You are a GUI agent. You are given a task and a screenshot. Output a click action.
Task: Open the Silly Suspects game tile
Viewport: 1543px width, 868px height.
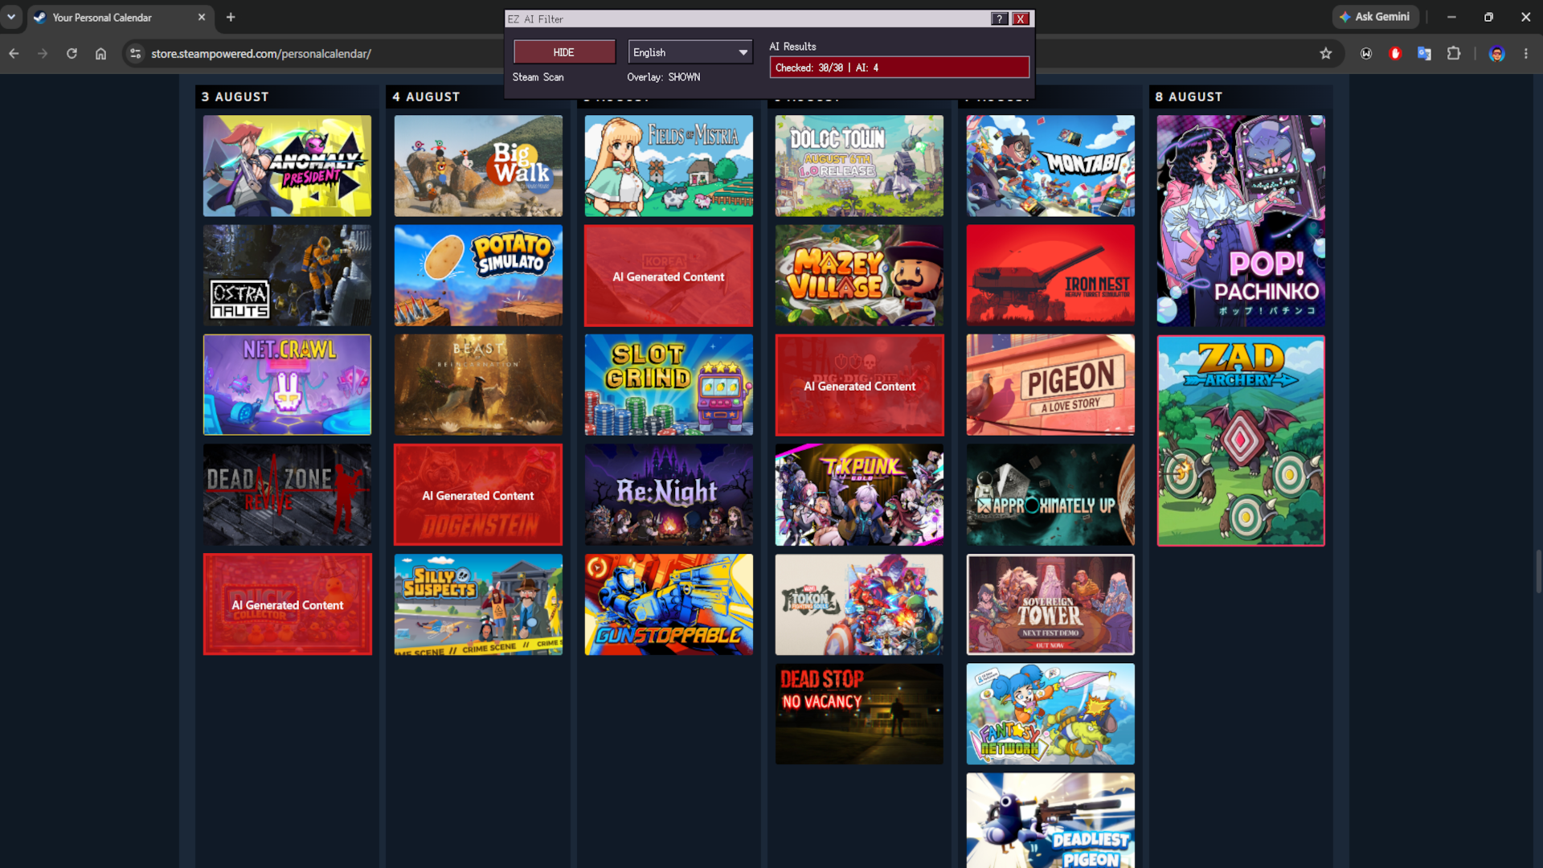(x=478, y=604)
